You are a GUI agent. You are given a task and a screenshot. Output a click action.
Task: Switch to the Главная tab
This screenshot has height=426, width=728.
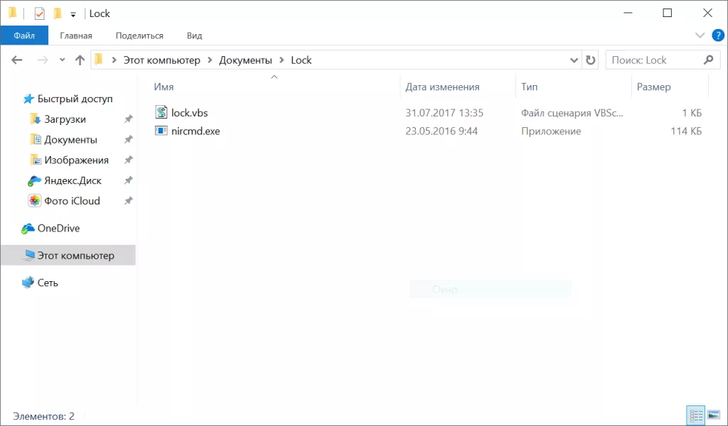77,35
